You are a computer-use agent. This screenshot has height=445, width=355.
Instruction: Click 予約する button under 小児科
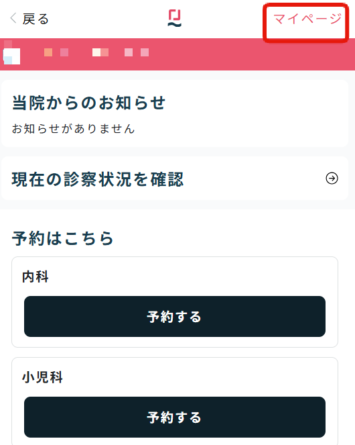[175, 417]
